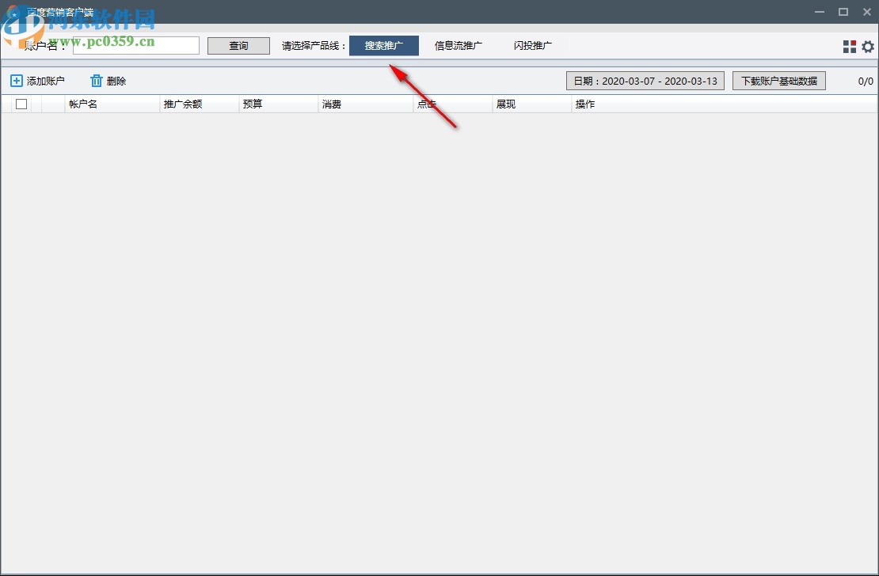The height and width of the screenshot is (576, 879).
Task: Select the 搜索推广 product line tab
Action: pos(384,46)
